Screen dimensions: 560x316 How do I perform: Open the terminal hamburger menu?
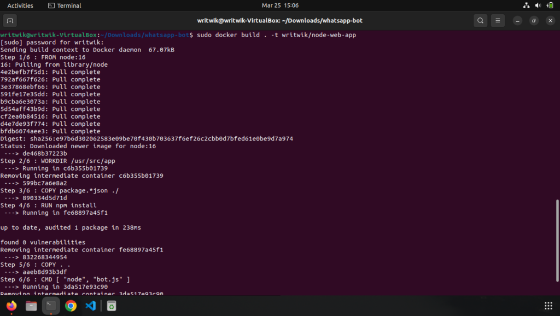click(x=498, y=20)
